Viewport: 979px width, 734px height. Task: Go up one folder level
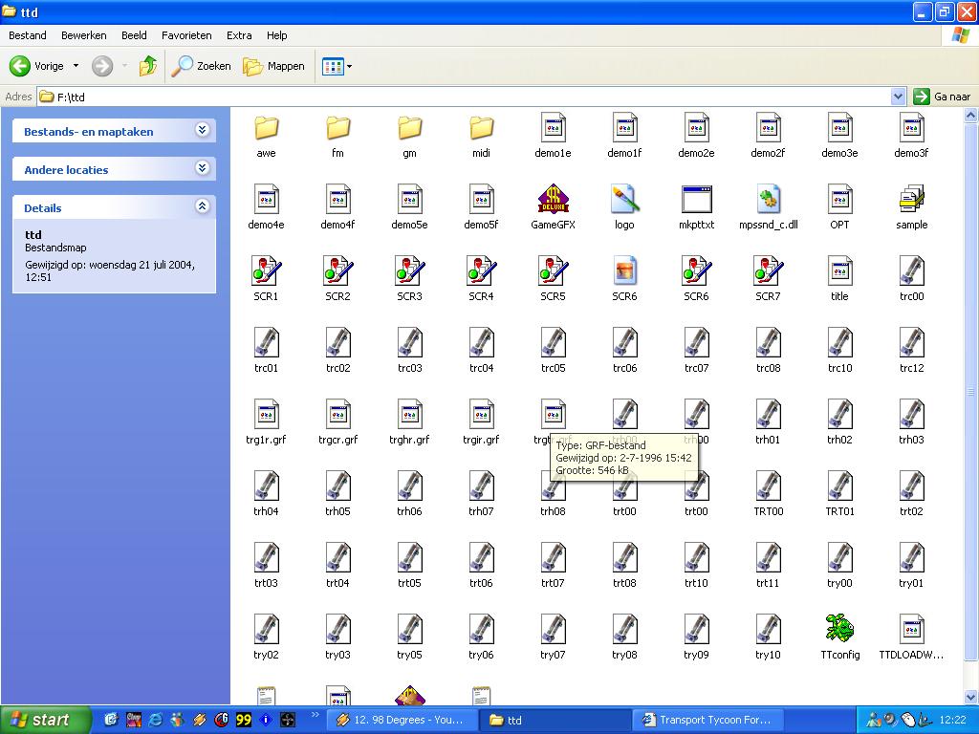click(148, 66)
